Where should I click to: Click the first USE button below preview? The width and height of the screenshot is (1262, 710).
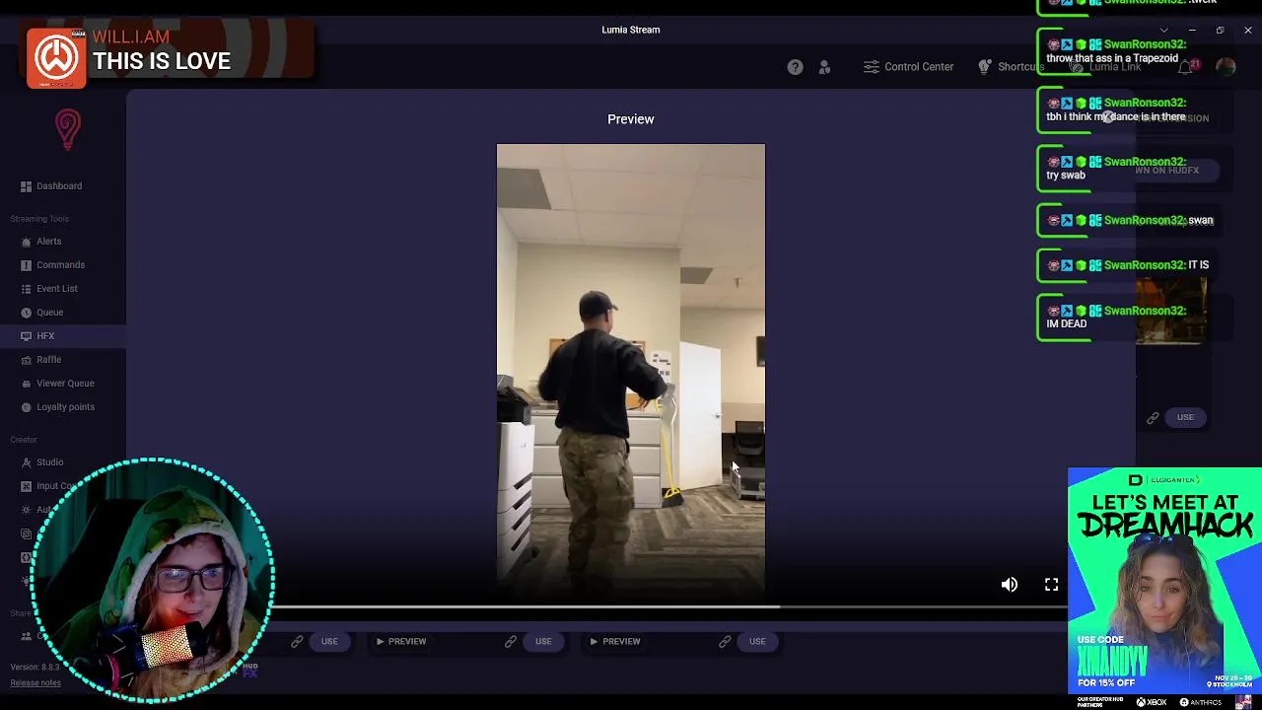[x=329, y=641]
